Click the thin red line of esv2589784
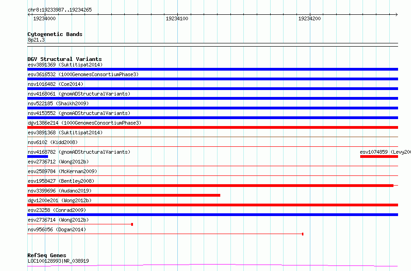411x271 pixels. click(212, 175)
